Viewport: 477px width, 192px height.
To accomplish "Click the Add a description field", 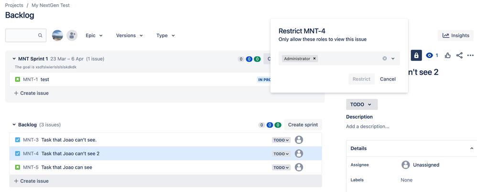I will [368, 126].
